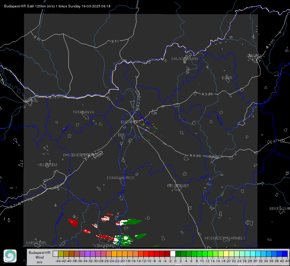Click the SZOLNOK city label
The width and height of the screenshot is (290, 266).
pyautogui.click(x=215, y=157)
